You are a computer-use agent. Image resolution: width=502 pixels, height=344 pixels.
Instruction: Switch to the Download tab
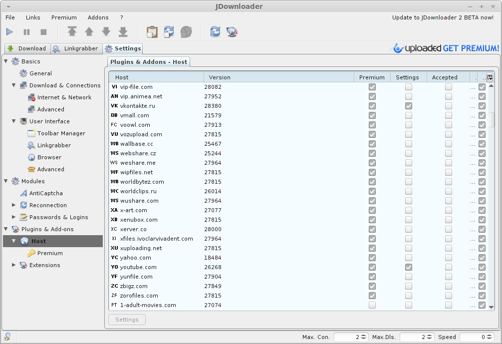[x=27, y=48]
